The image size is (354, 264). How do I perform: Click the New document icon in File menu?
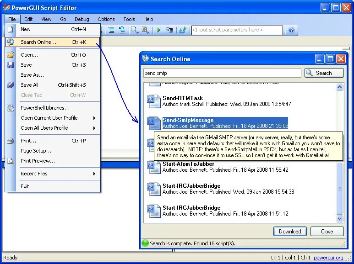click(x=10, y=29)
